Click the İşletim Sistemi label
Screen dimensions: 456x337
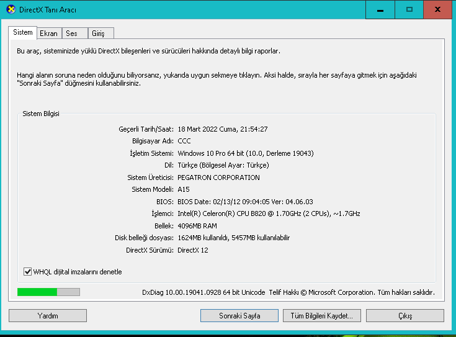(151, 153)
